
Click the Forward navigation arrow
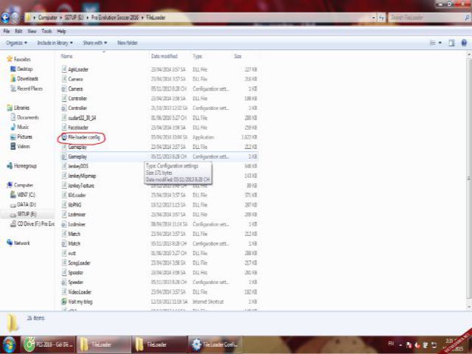[15, 18]
